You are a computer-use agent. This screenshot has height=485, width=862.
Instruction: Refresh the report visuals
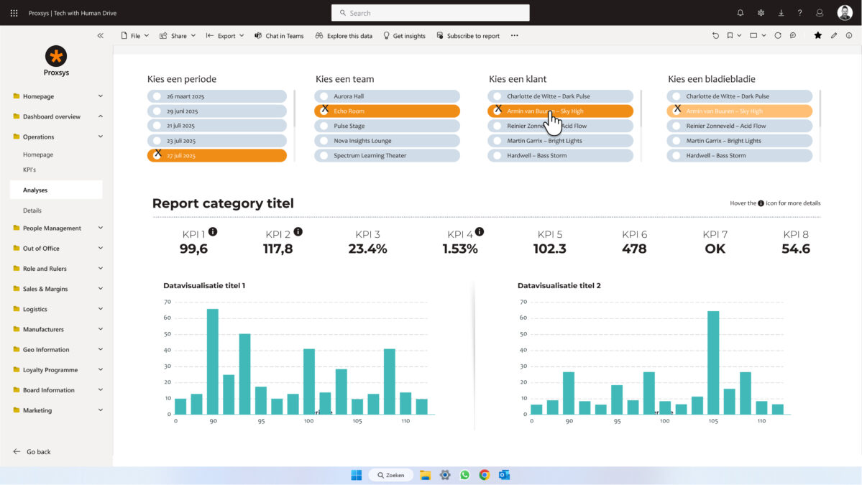tap(777, 35)
